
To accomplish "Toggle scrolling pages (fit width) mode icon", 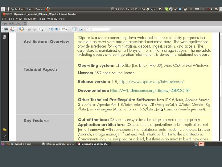I will click(x=75, y=29).
